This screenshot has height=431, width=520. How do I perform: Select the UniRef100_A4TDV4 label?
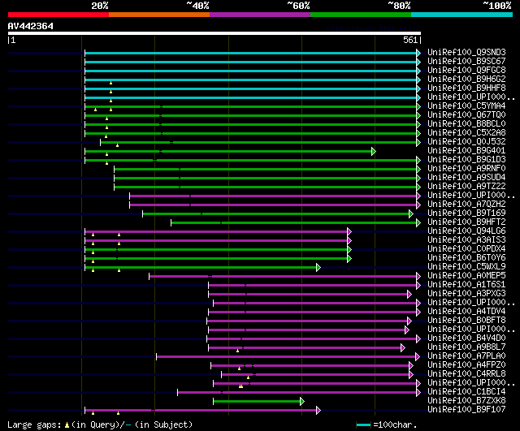tap(466, 312)
